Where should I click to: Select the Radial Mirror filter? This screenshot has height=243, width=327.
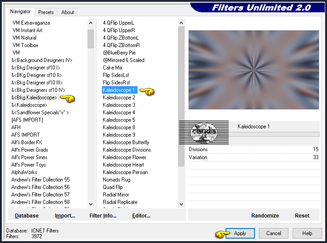(x=116, y=195)
